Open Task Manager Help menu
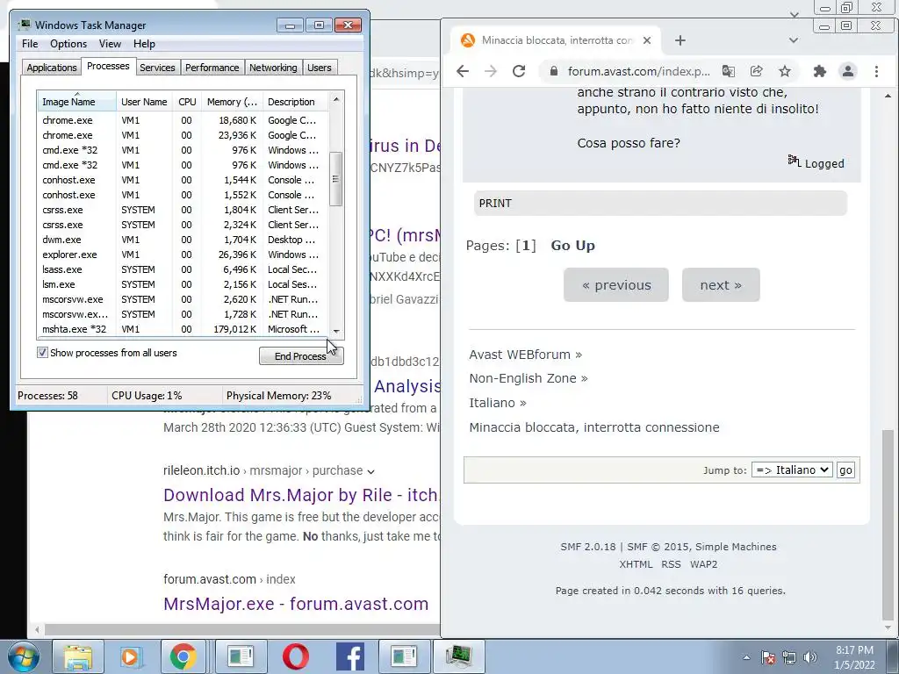The height and width of the screenshot is (674, 899). (144, 44)
